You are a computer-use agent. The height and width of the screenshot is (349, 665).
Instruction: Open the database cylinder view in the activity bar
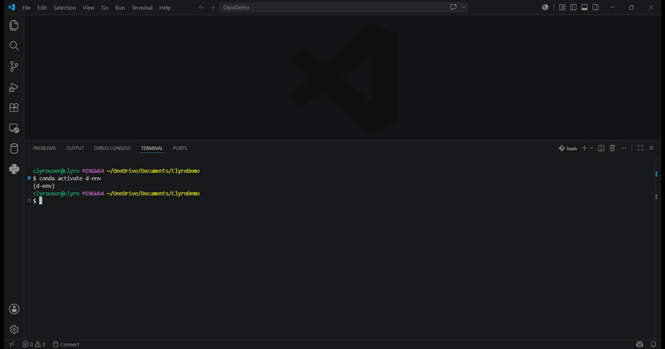tap(14, 149)
